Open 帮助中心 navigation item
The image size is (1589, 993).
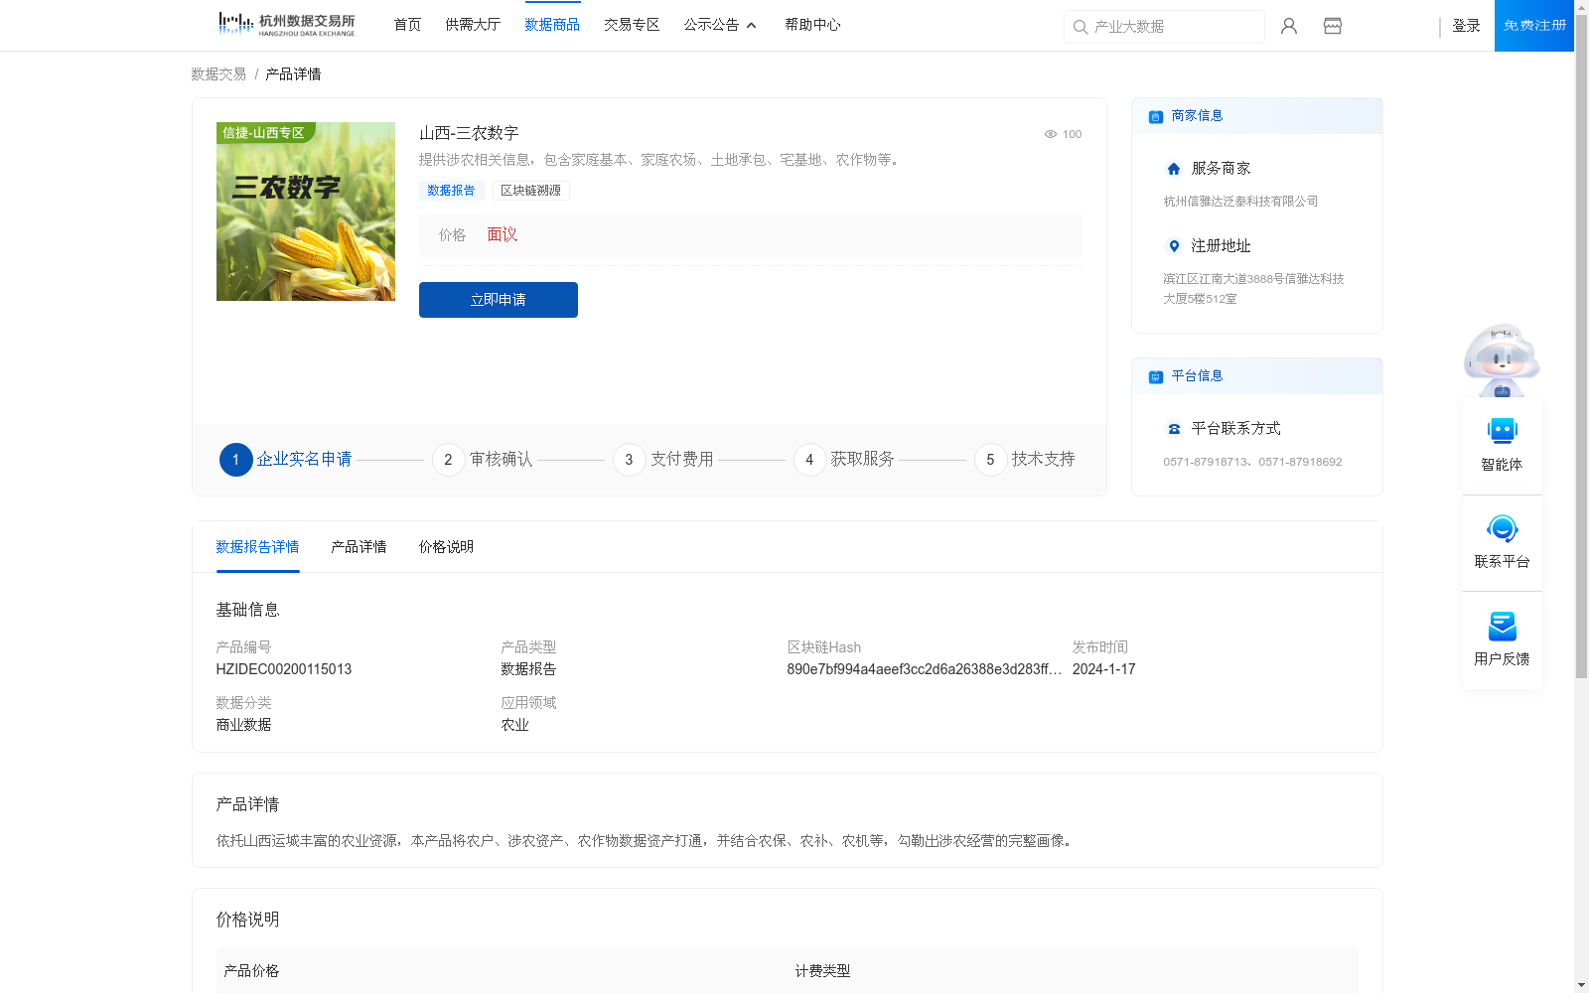(812, 25)
